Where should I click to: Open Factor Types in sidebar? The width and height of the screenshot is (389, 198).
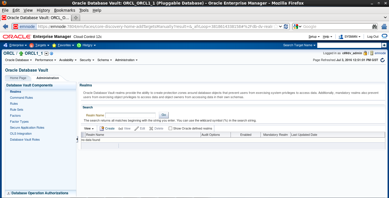(19, 122)
